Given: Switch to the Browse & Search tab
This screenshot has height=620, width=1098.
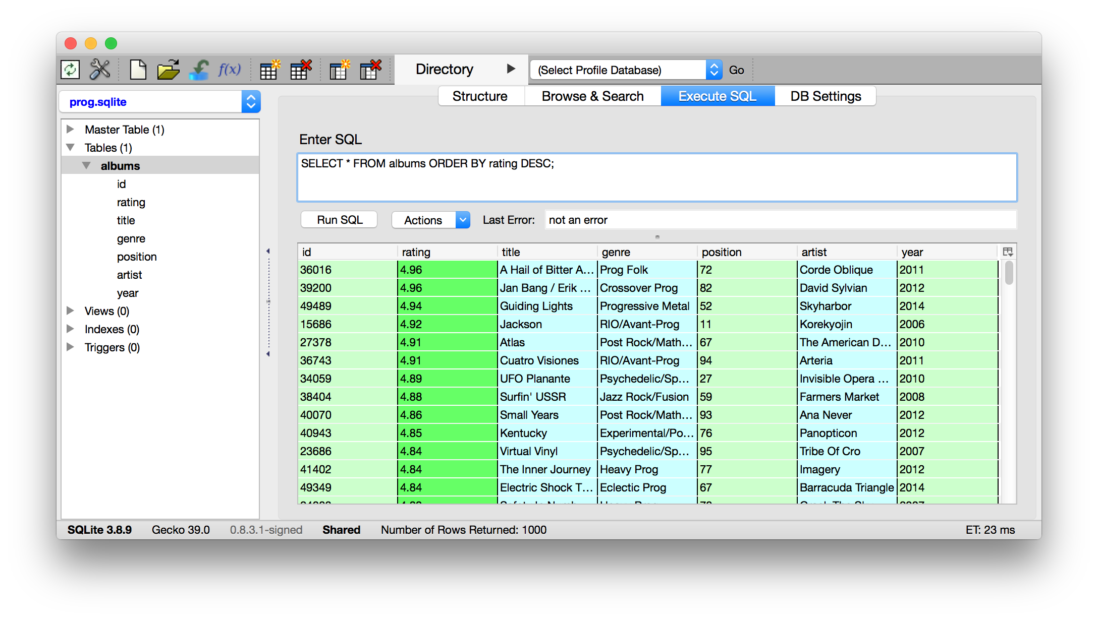Looking at the screenshot, I should click(x=592, y=96).
